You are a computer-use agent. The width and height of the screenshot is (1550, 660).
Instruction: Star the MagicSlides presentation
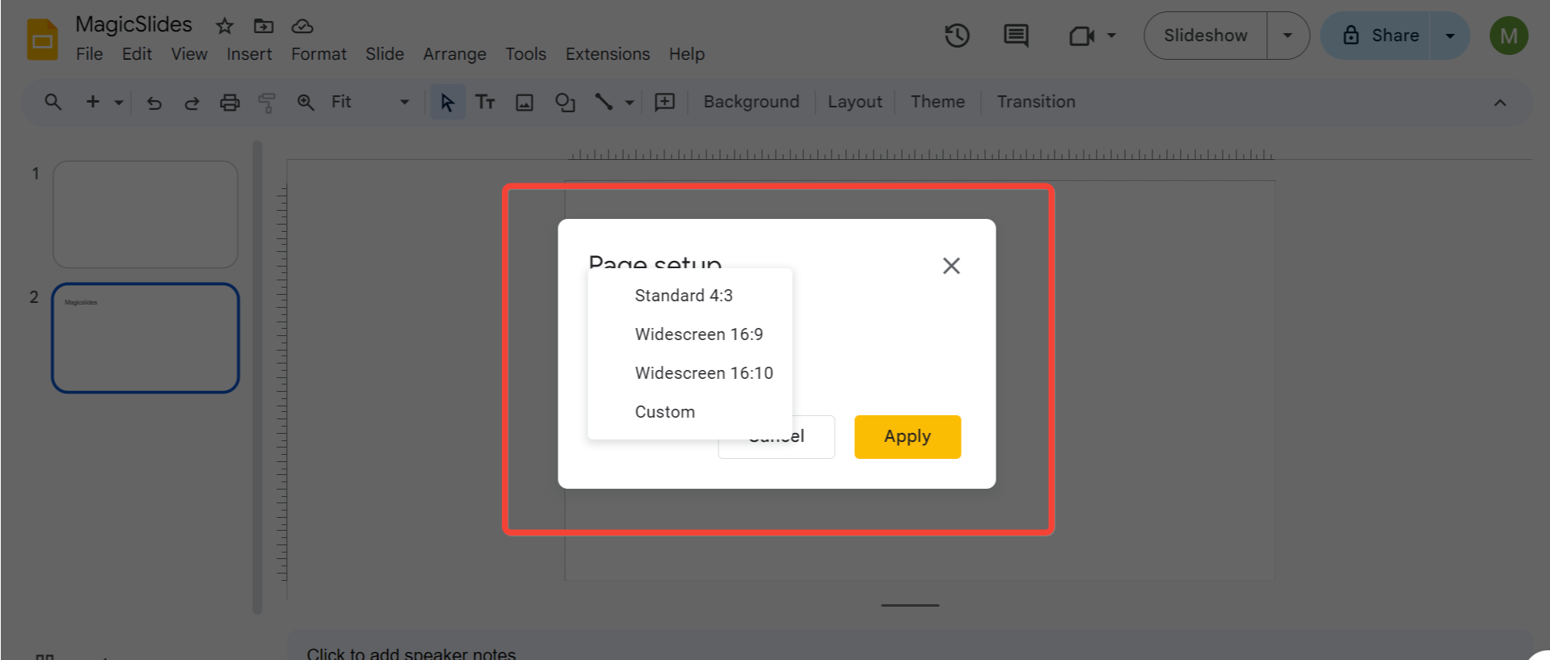pos(225,26)
